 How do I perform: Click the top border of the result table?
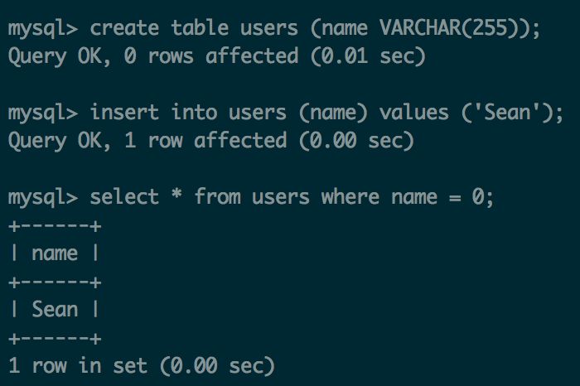55,226
